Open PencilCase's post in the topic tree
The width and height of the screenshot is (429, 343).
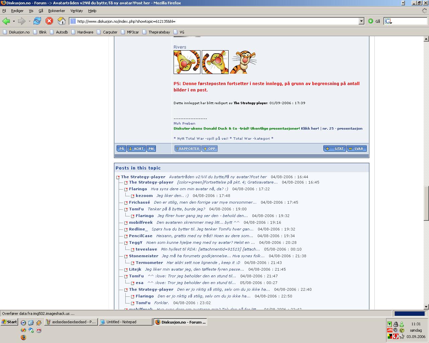coord(205,236)
